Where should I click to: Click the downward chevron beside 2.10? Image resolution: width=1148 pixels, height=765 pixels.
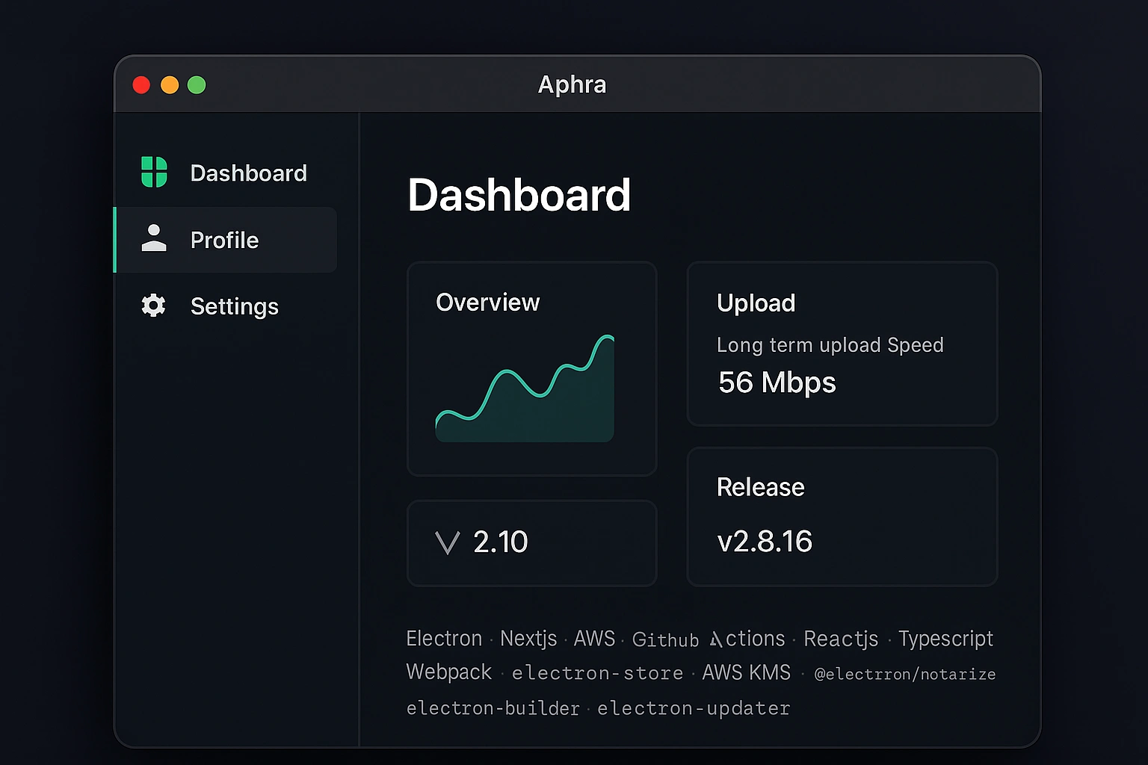pos(446,543)
